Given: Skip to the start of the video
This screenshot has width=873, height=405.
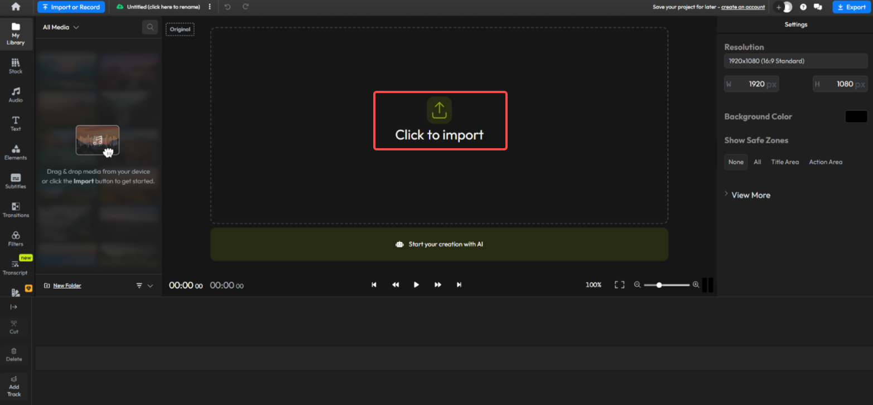Looking at the screenshot, I should click(x=374, y=285).
